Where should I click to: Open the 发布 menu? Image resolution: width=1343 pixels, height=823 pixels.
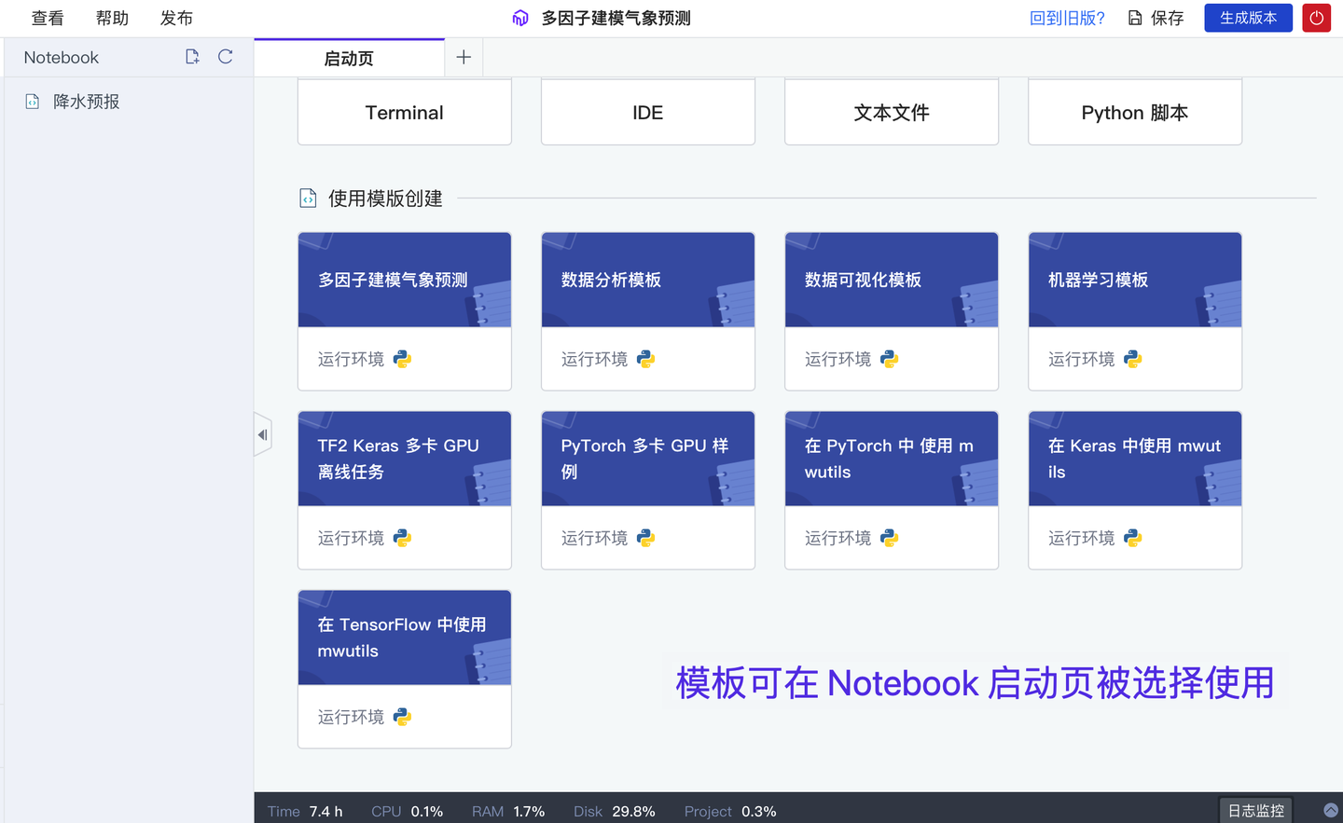click(x=176, y=18)
